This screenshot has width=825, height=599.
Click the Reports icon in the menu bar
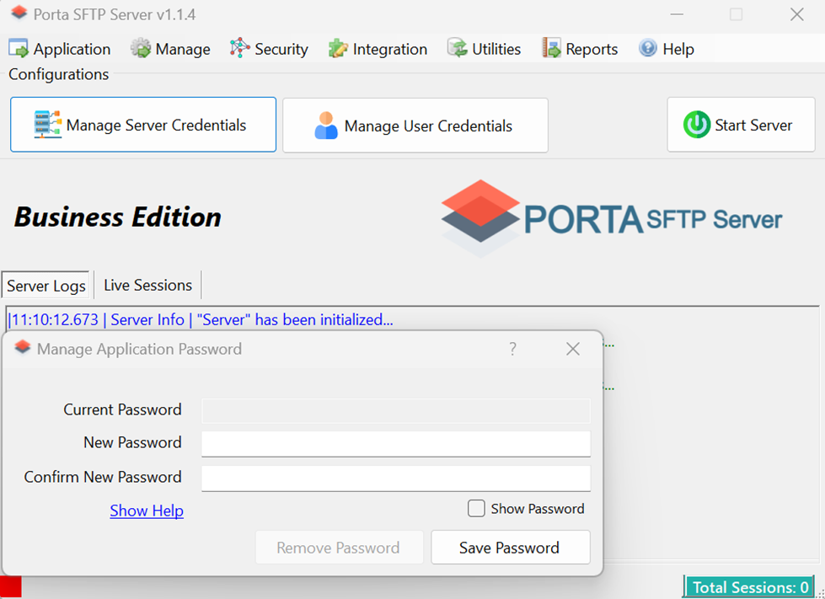point(553,48)
